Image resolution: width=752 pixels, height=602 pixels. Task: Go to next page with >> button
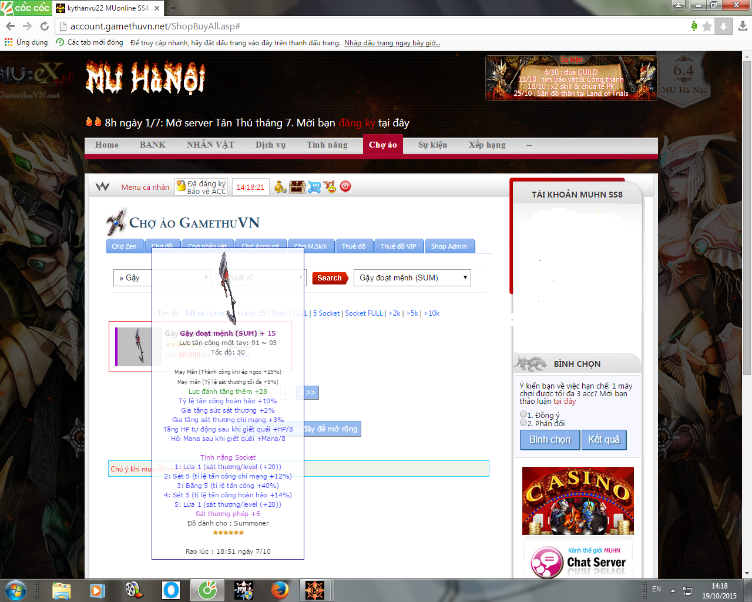point(309,392)
